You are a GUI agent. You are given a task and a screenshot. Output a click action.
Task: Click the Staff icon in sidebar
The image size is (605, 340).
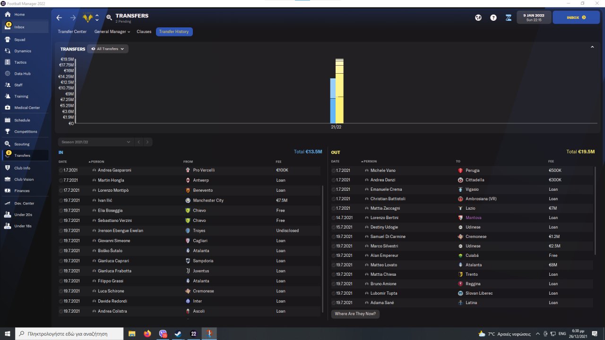click(8, 85)
